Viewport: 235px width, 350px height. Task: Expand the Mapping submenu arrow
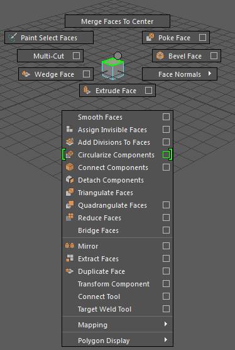coord(166,324)
